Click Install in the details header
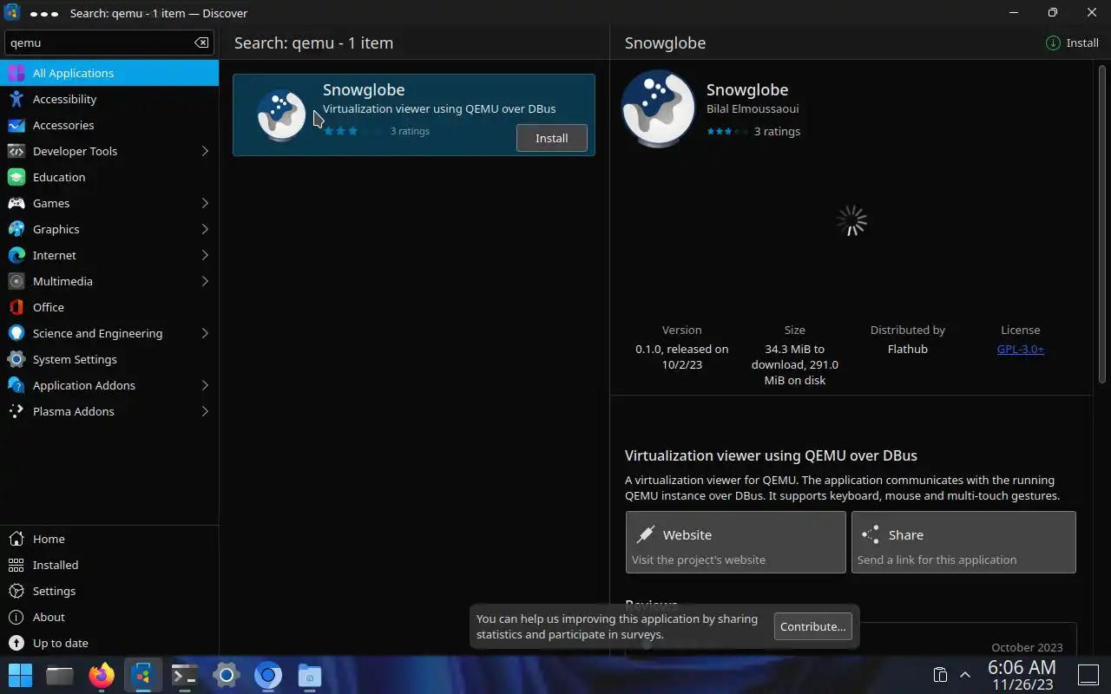 (1073, 43)
